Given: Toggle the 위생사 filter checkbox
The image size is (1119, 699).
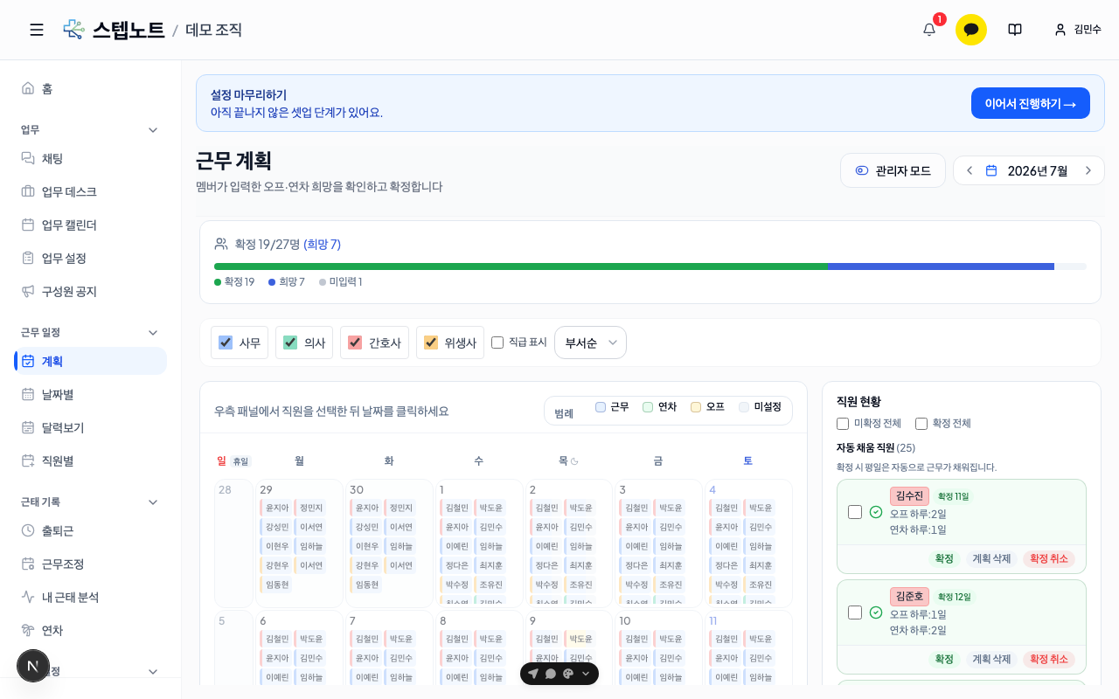Looking at the screenshot, I should [431, 343].
